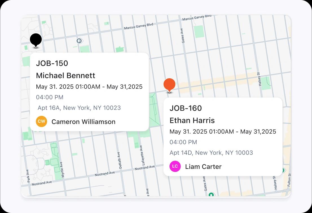Click the transit station icon near Marcus Garvey Blvd

pyautogui.click(x=79, y=41)
